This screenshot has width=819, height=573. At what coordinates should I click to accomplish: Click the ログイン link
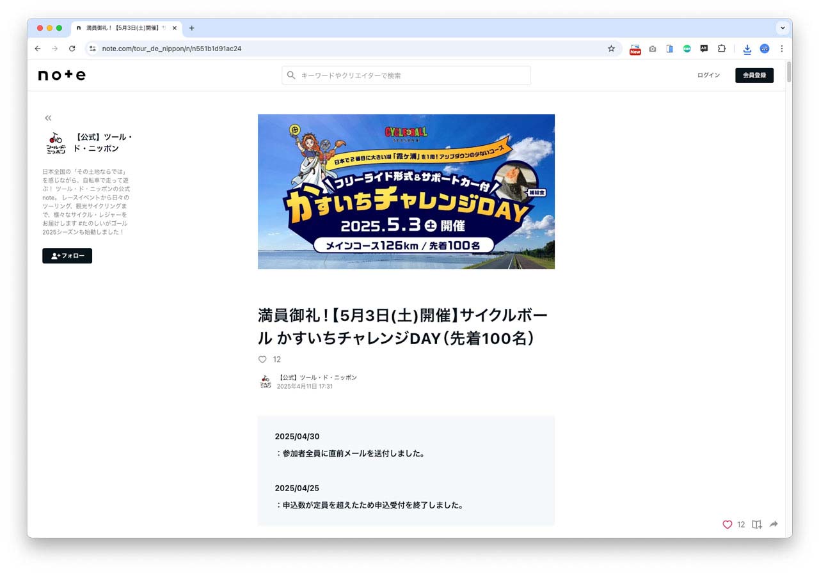click(x=708, y=75)
